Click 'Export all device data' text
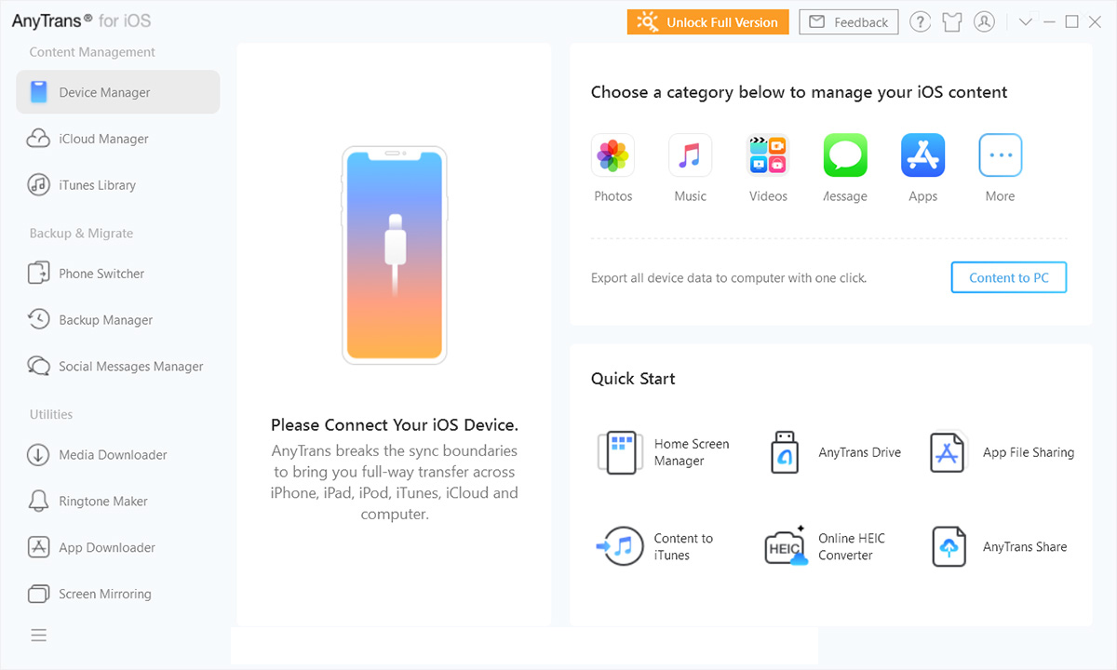This screenshot has width=1117, height=670. click(729, 278)
